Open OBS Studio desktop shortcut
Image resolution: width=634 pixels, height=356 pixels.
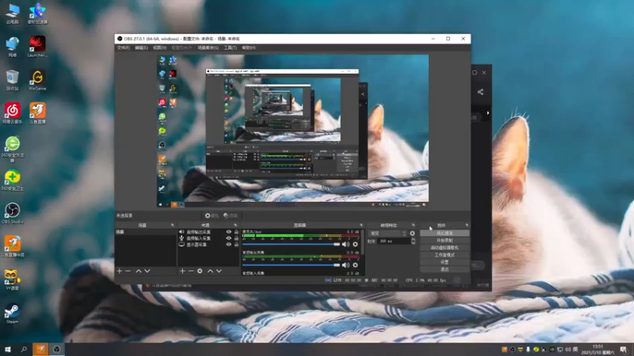click(13, 213)
